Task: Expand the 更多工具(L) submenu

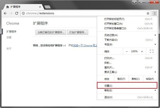Action: coord(127,72)
